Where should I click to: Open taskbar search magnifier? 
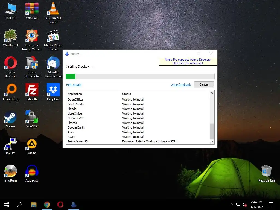(20, 205)
